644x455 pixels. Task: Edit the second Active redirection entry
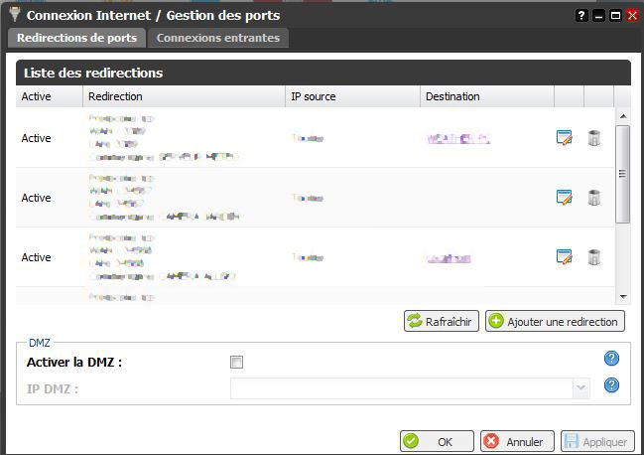(564, 198)
